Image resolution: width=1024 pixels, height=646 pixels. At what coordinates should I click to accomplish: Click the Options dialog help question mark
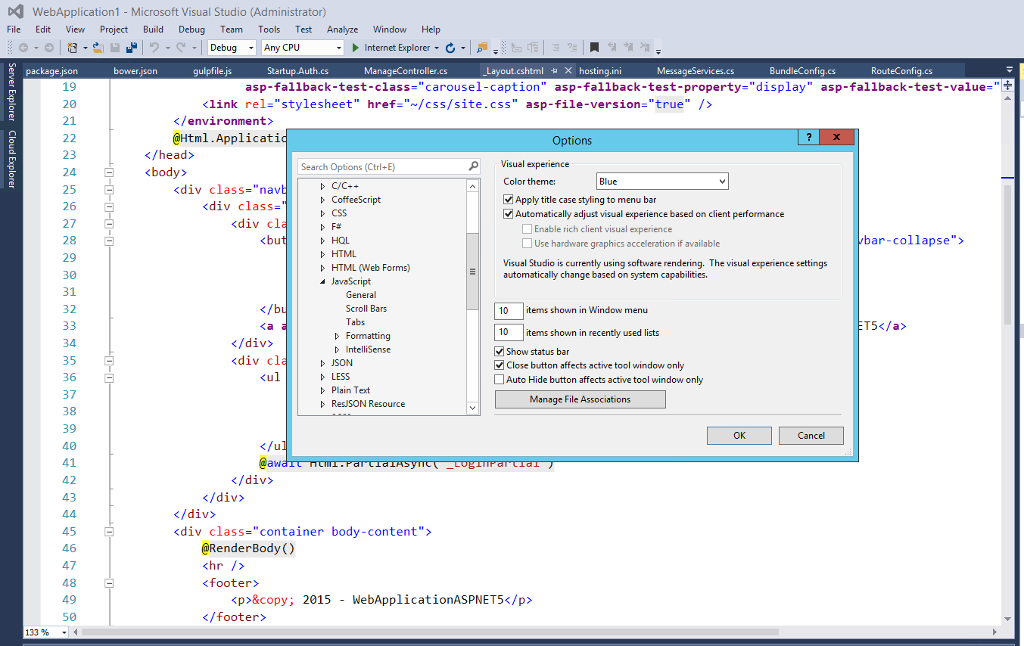(809, 138)
